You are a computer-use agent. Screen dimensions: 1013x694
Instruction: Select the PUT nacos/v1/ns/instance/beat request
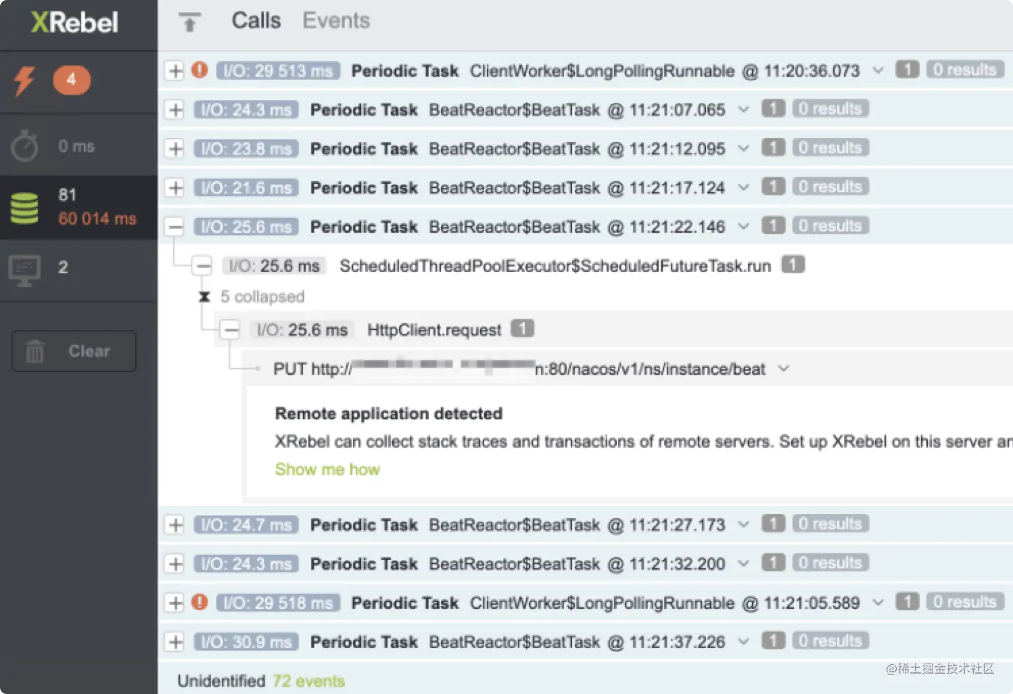click(x=519, y=369)
